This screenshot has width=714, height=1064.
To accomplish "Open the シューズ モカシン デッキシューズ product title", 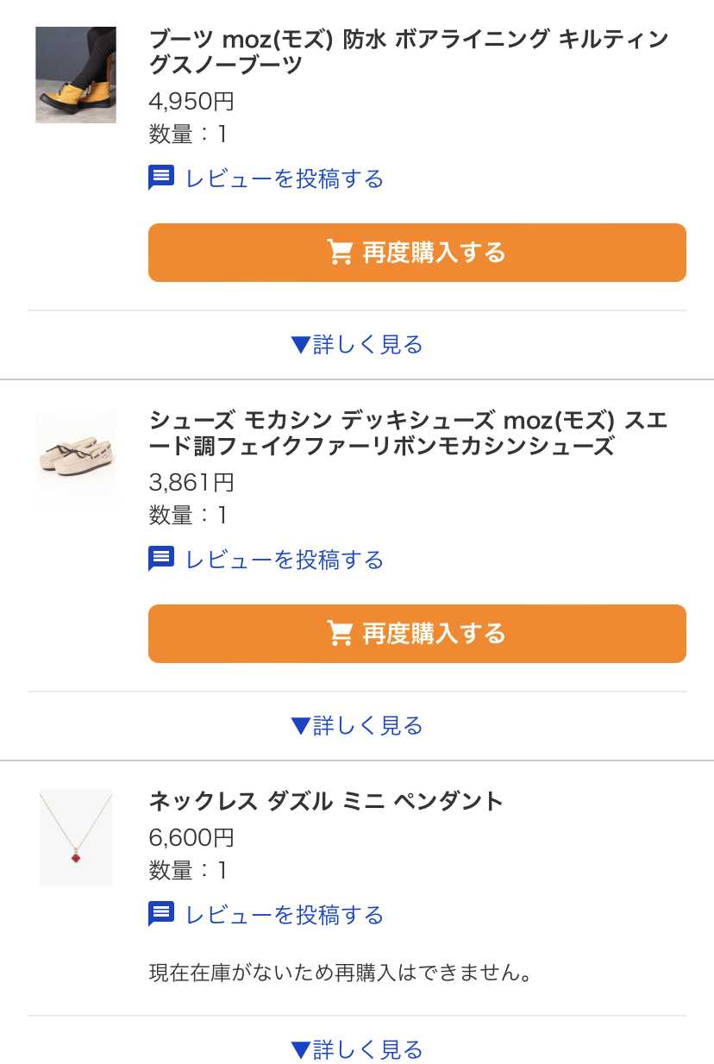I will (408, 433).
